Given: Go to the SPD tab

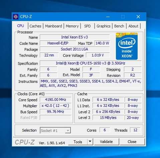Looking at the screenshot, I should pyautogui.click(x=88, y=26).
